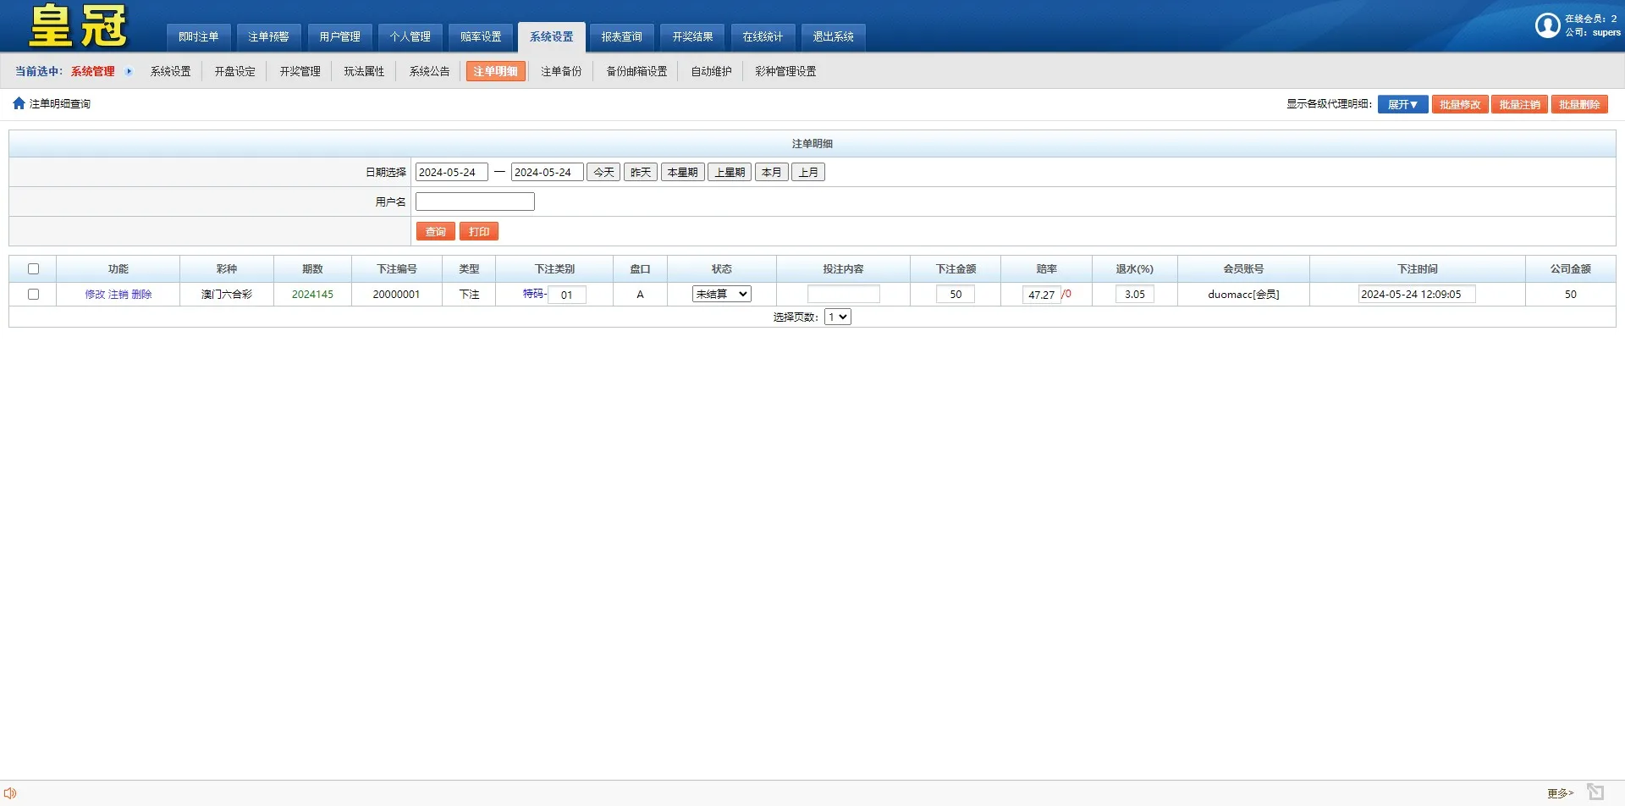
Task: Switch to the 报表查询 tab
Action: click(622, 36)
